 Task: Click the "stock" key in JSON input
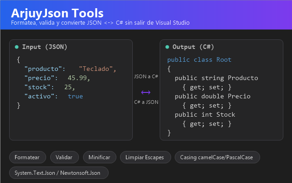pyautogui.click(x=37, y=87)
